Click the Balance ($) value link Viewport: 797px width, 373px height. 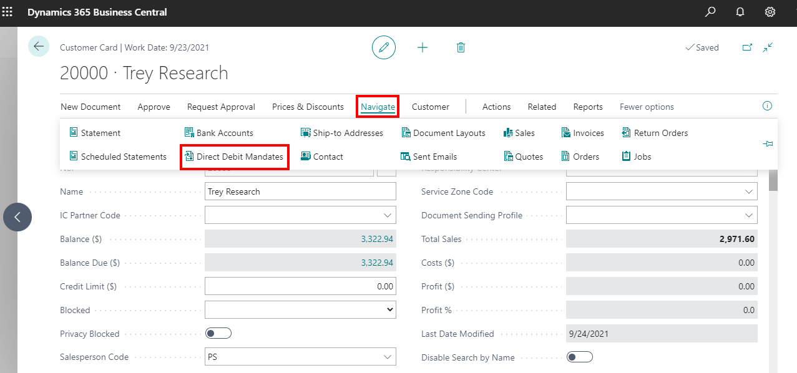377,239
